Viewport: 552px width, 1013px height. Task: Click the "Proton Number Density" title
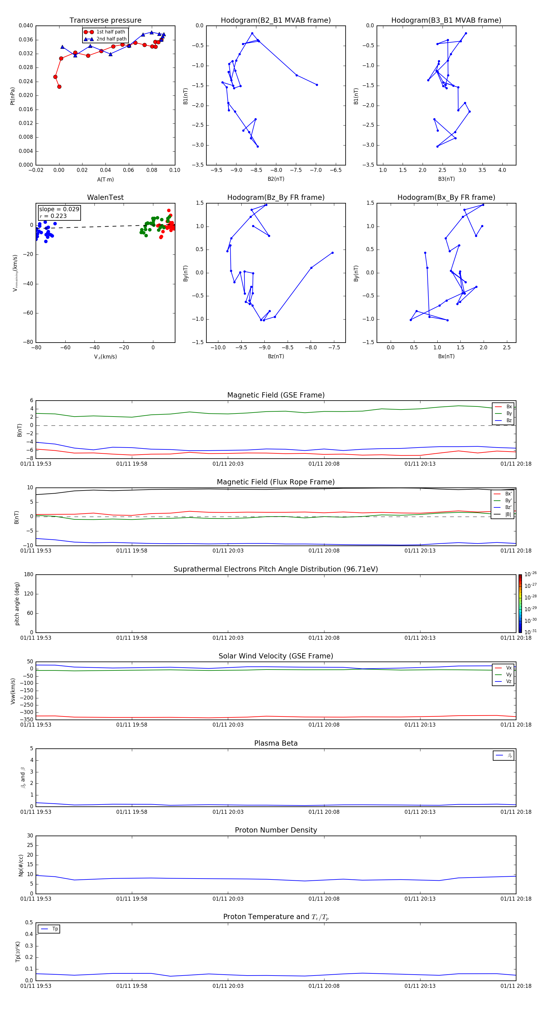[276, 830]
